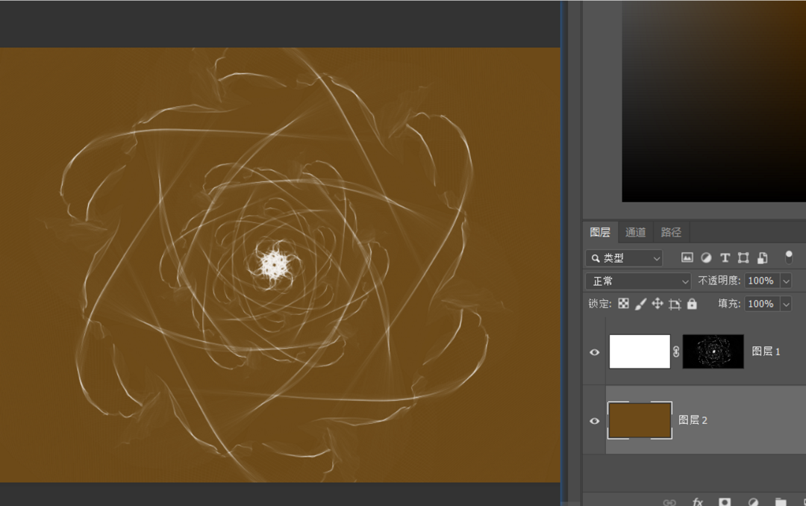
Task: Create a new group folder icon
Action: click(781, 502)
